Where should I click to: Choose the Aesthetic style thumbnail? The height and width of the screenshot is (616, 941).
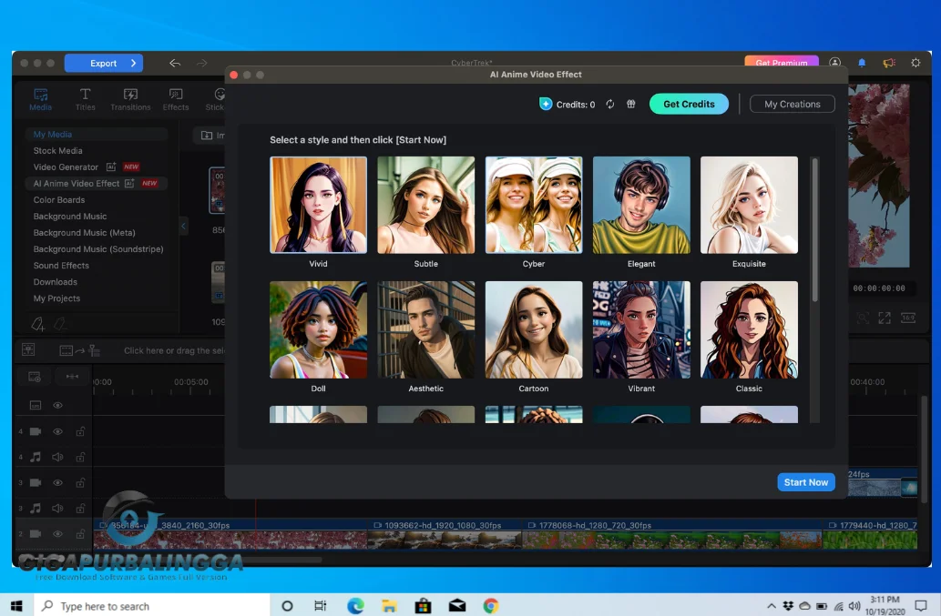pos(426,329)
